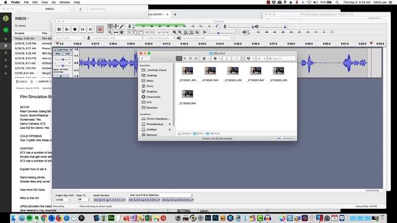
Task: Open the macOS File menu
Action: tap(26, 2)
